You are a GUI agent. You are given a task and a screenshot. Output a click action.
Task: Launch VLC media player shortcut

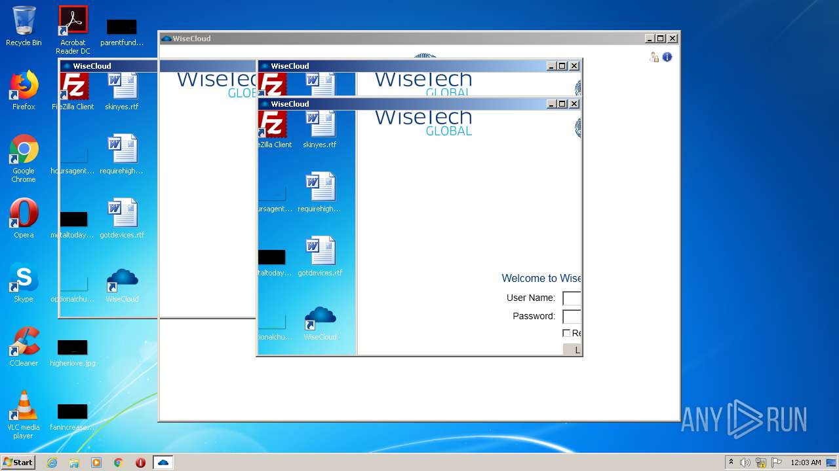(x=24, y=415)
